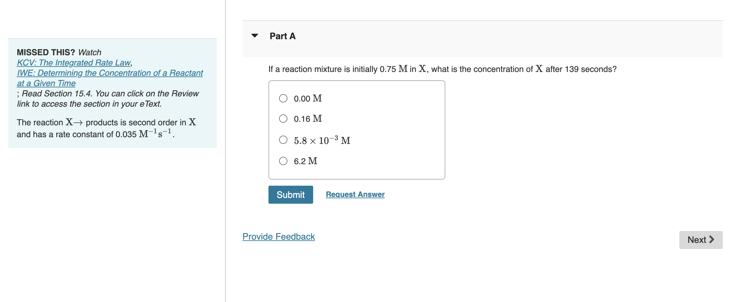Open the Provide Feedback link

point(278,236)
